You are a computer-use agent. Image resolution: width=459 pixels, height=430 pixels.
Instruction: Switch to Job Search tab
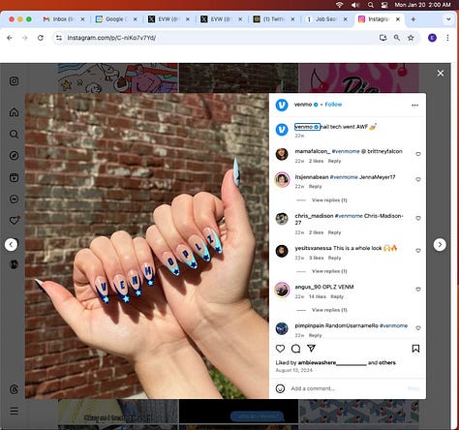326,19
